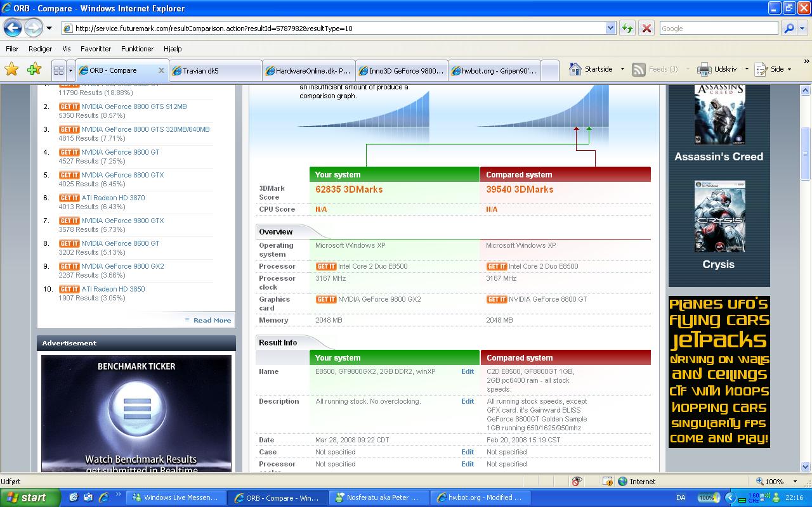The width and height of the screenshot is (812, 507).
Task: Expand the Udskriv print options dropdown
Action: [x=747, y=69]
